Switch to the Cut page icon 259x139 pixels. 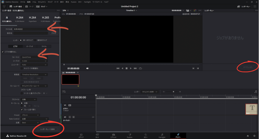pyautogui.click(x=97, y=135)
